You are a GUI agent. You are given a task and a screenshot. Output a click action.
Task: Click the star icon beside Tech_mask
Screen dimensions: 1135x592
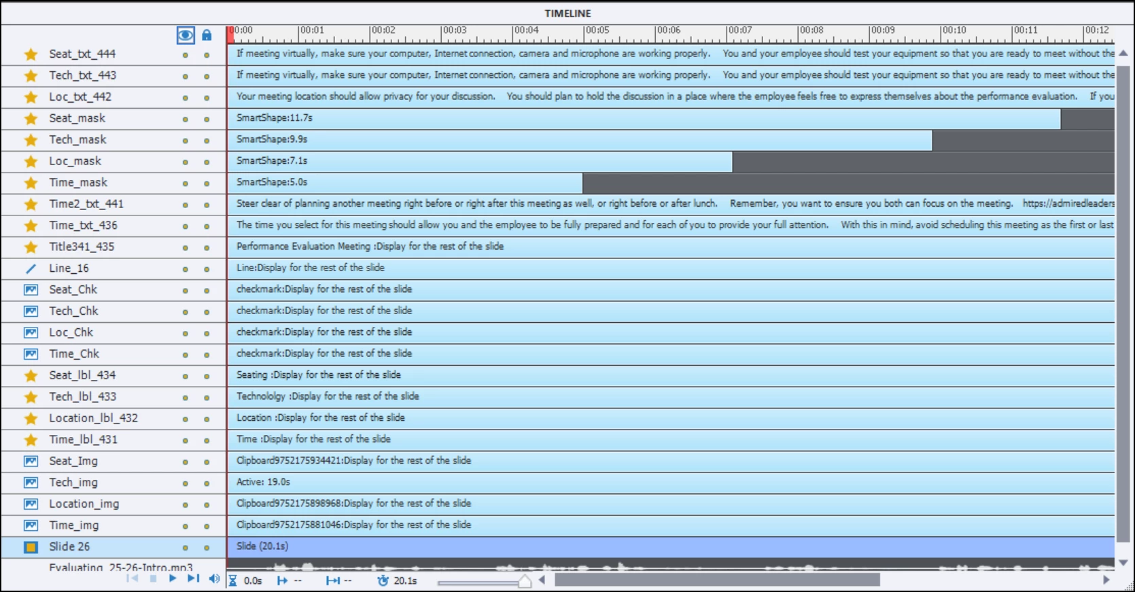(31, 140)
